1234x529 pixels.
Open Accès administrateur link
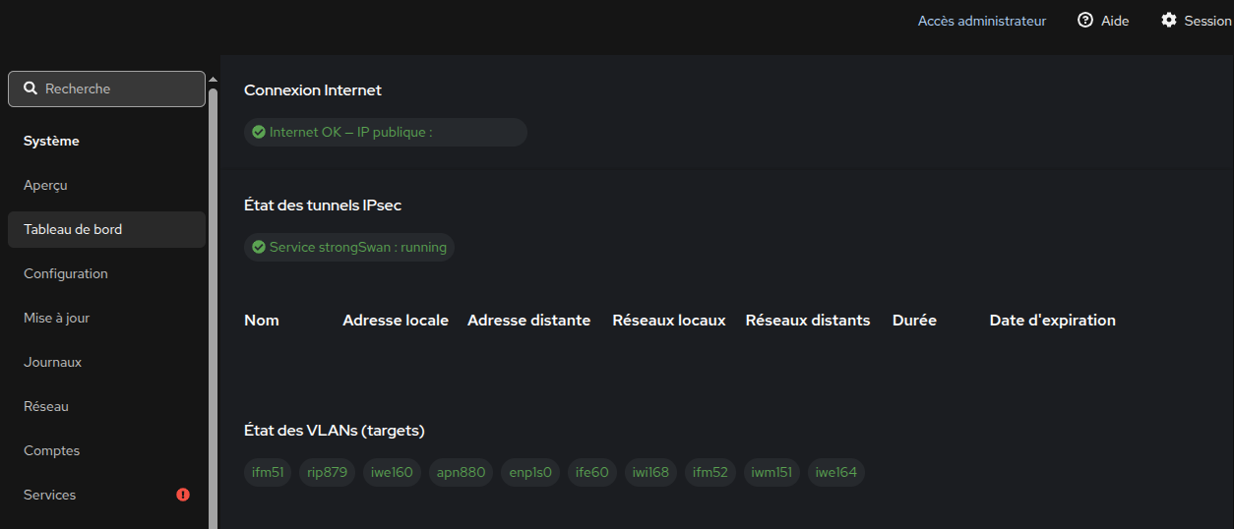tap(982, 21)
